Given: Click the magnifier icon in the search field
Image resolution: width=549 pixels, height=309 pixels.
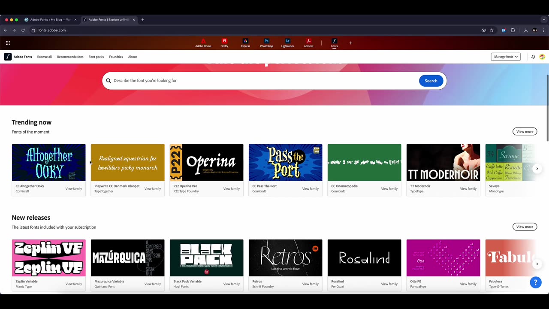Looking at the screenshot, I should (109, 81).
